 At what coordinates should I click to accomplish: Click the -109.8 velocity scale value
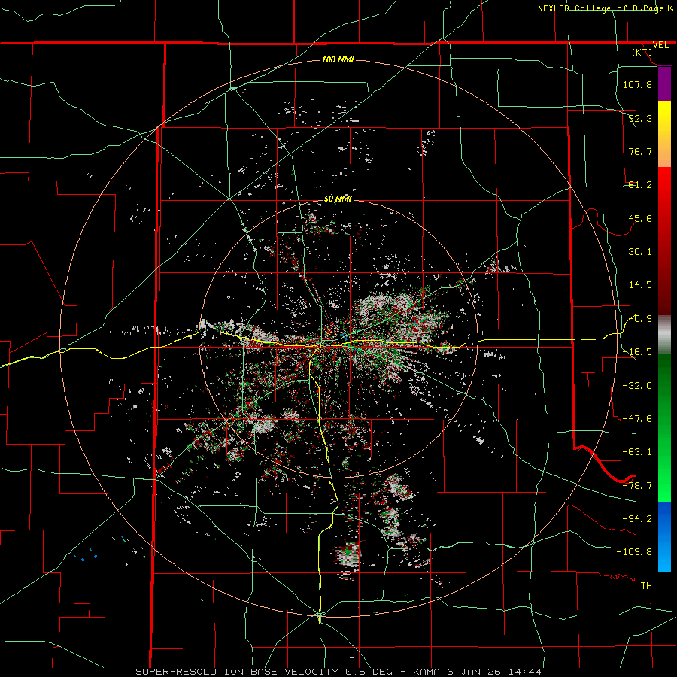(x=634, y=552)
